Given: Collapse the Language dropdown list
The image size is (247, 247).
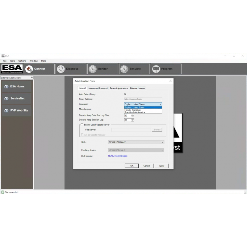Looking at the screenshot, I should (160, 104).
